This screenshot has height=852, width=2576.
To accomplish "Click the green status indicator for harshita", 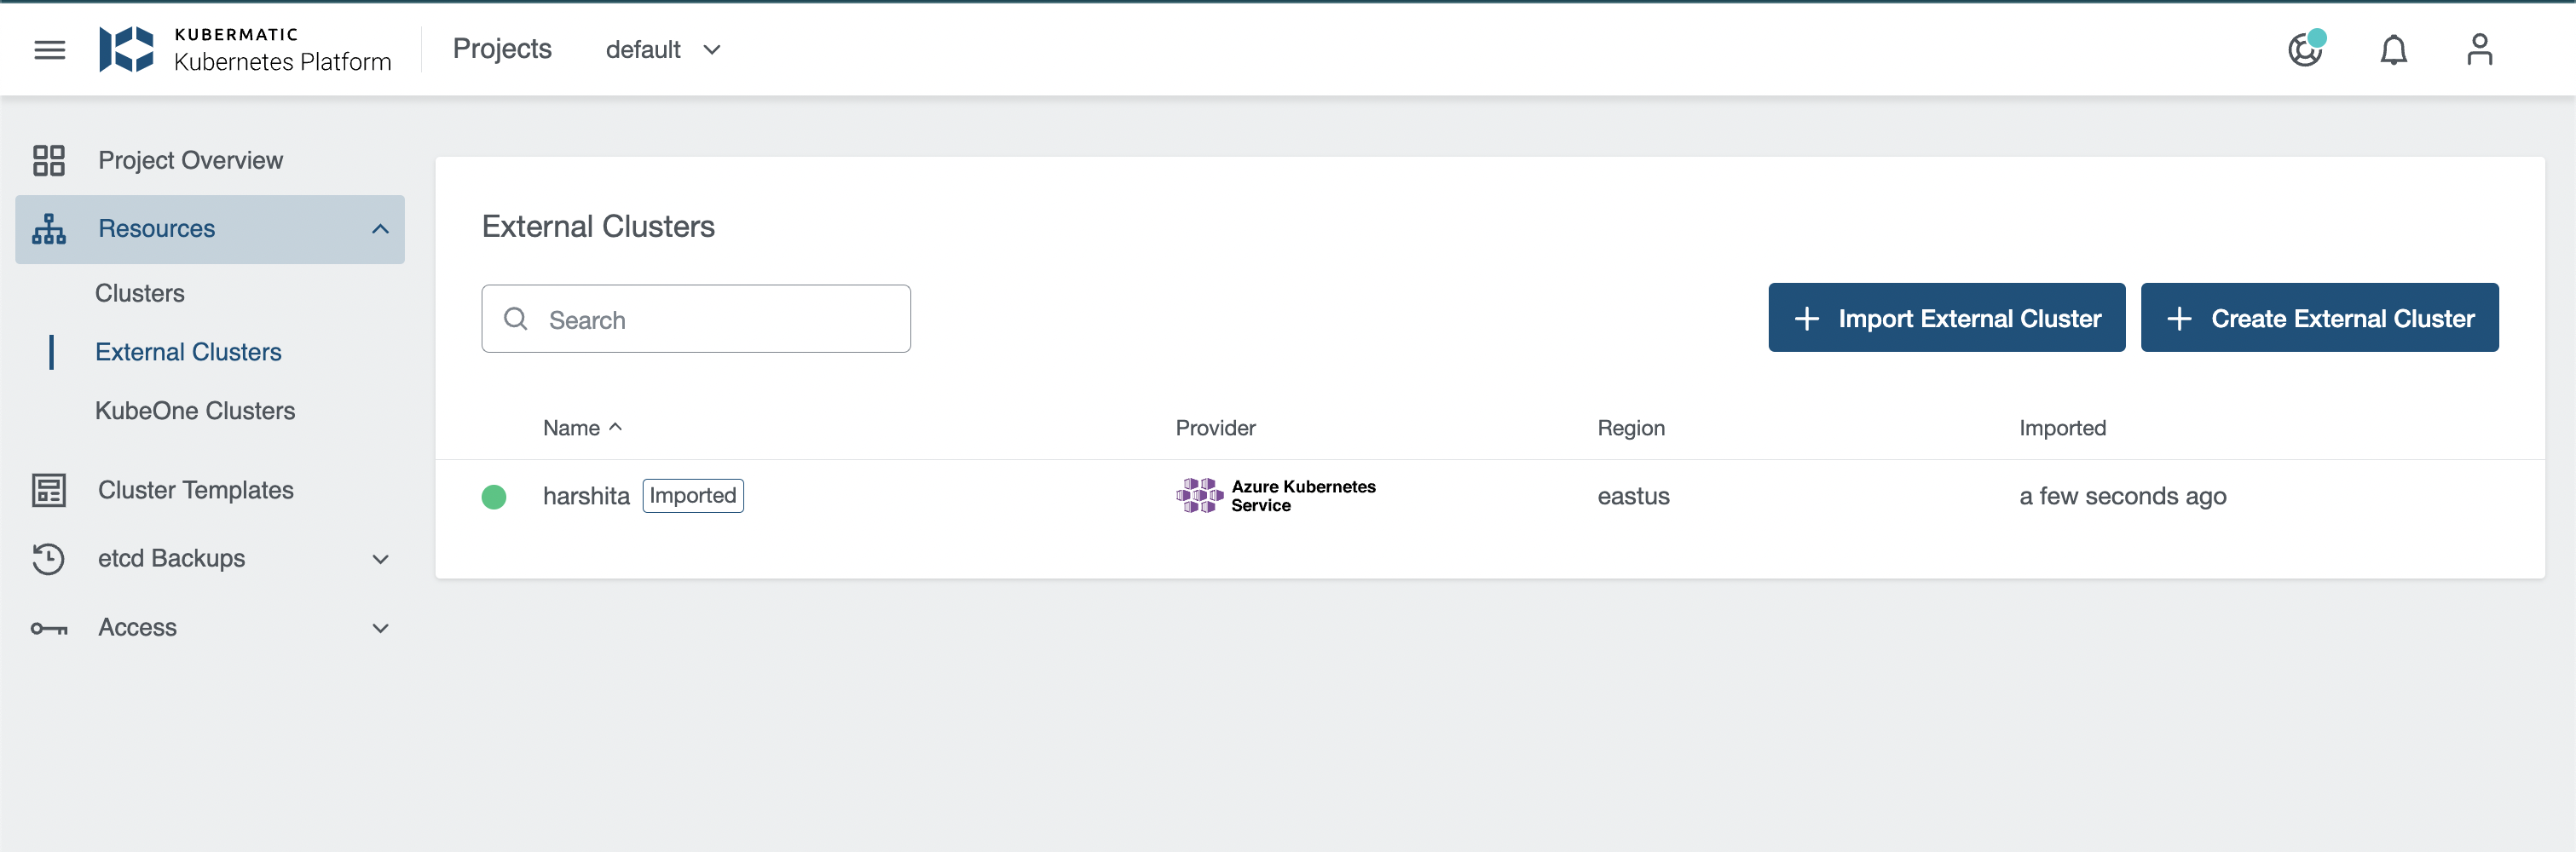I will point(494,496).
